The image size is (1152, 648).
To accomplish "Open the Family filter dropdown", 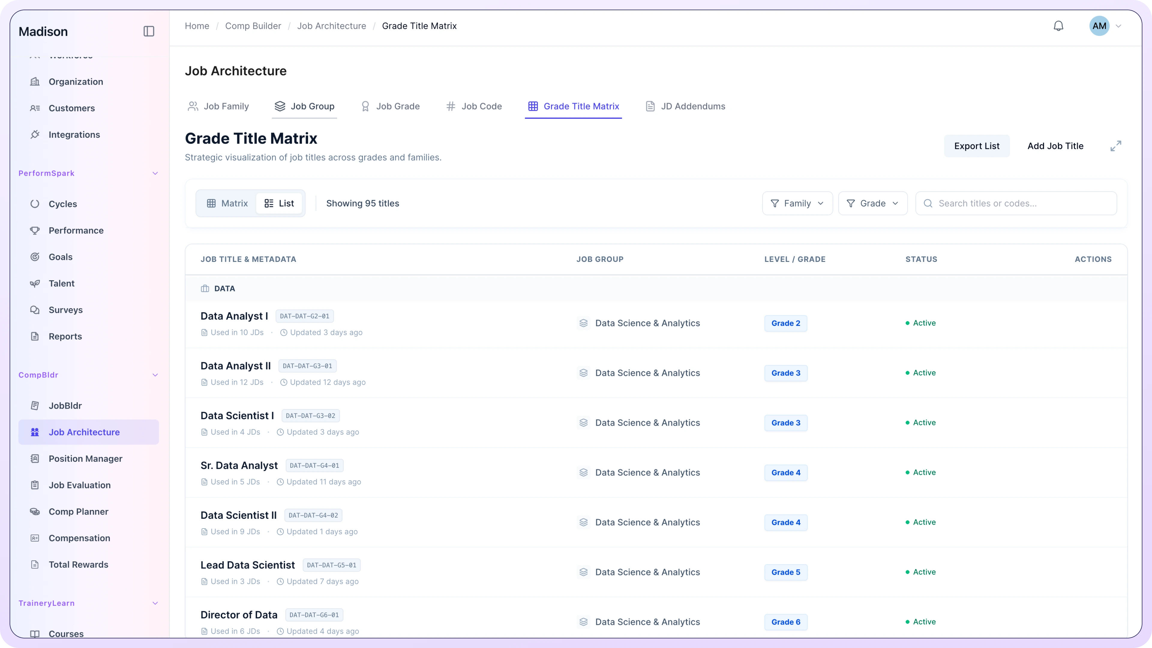I will [x=797, y=203].
